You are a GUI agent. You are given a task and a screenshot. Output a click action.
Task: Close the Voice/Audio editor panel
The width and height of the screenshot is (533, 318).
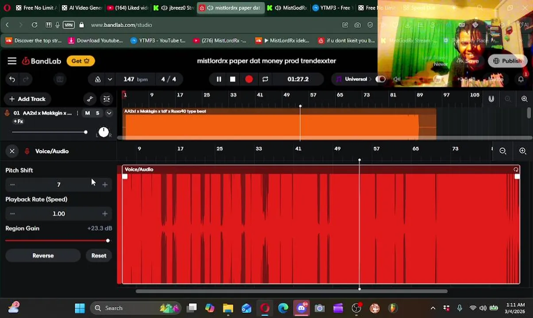point(12,151)
